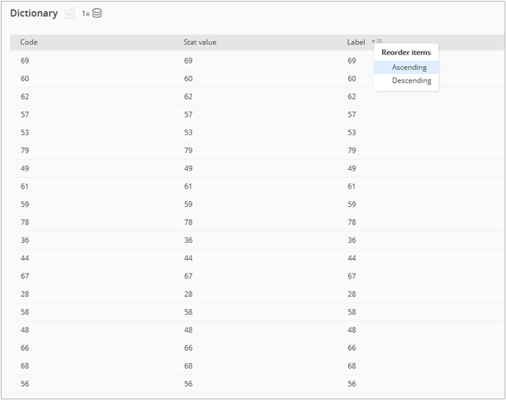Pick the Label cell reading 62
Screen dimensions: 506x400
point(352,97)
